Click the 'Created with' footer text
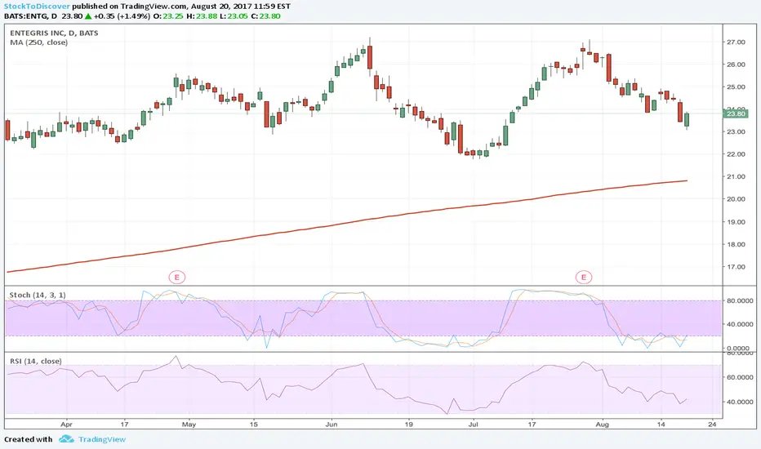Viewport: 761px width, 449px height. (x=28, y=439)
